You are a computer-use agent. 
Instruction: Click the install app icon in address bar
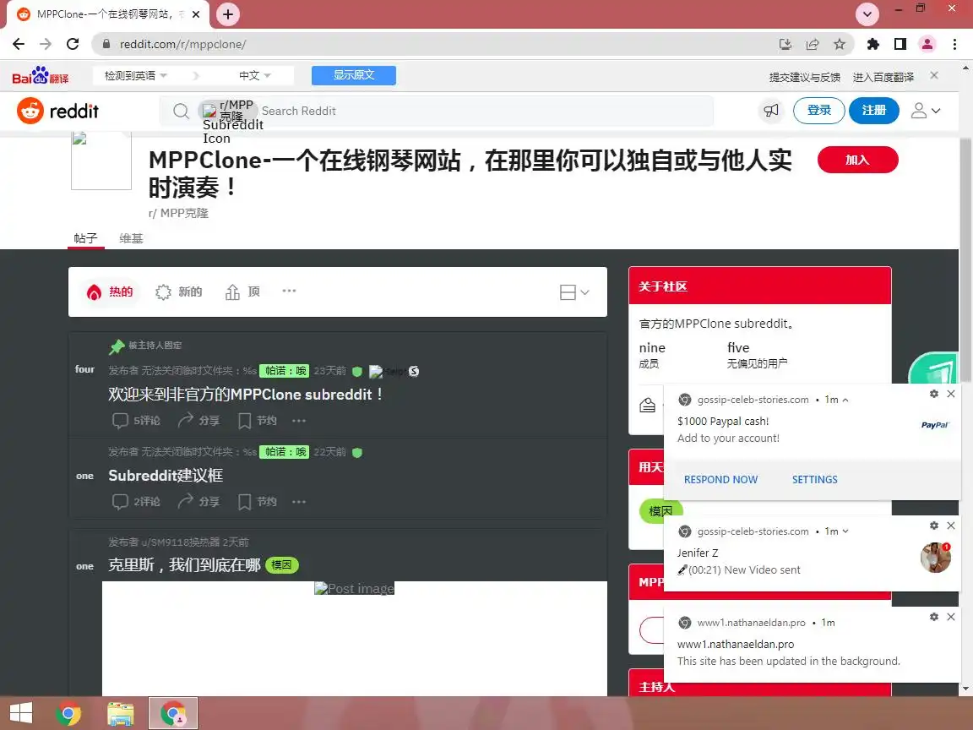coord(785,44)
